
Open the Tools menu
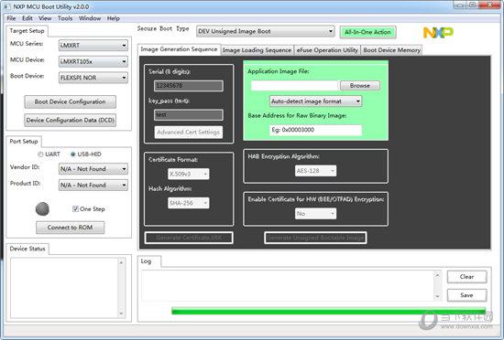65,18
